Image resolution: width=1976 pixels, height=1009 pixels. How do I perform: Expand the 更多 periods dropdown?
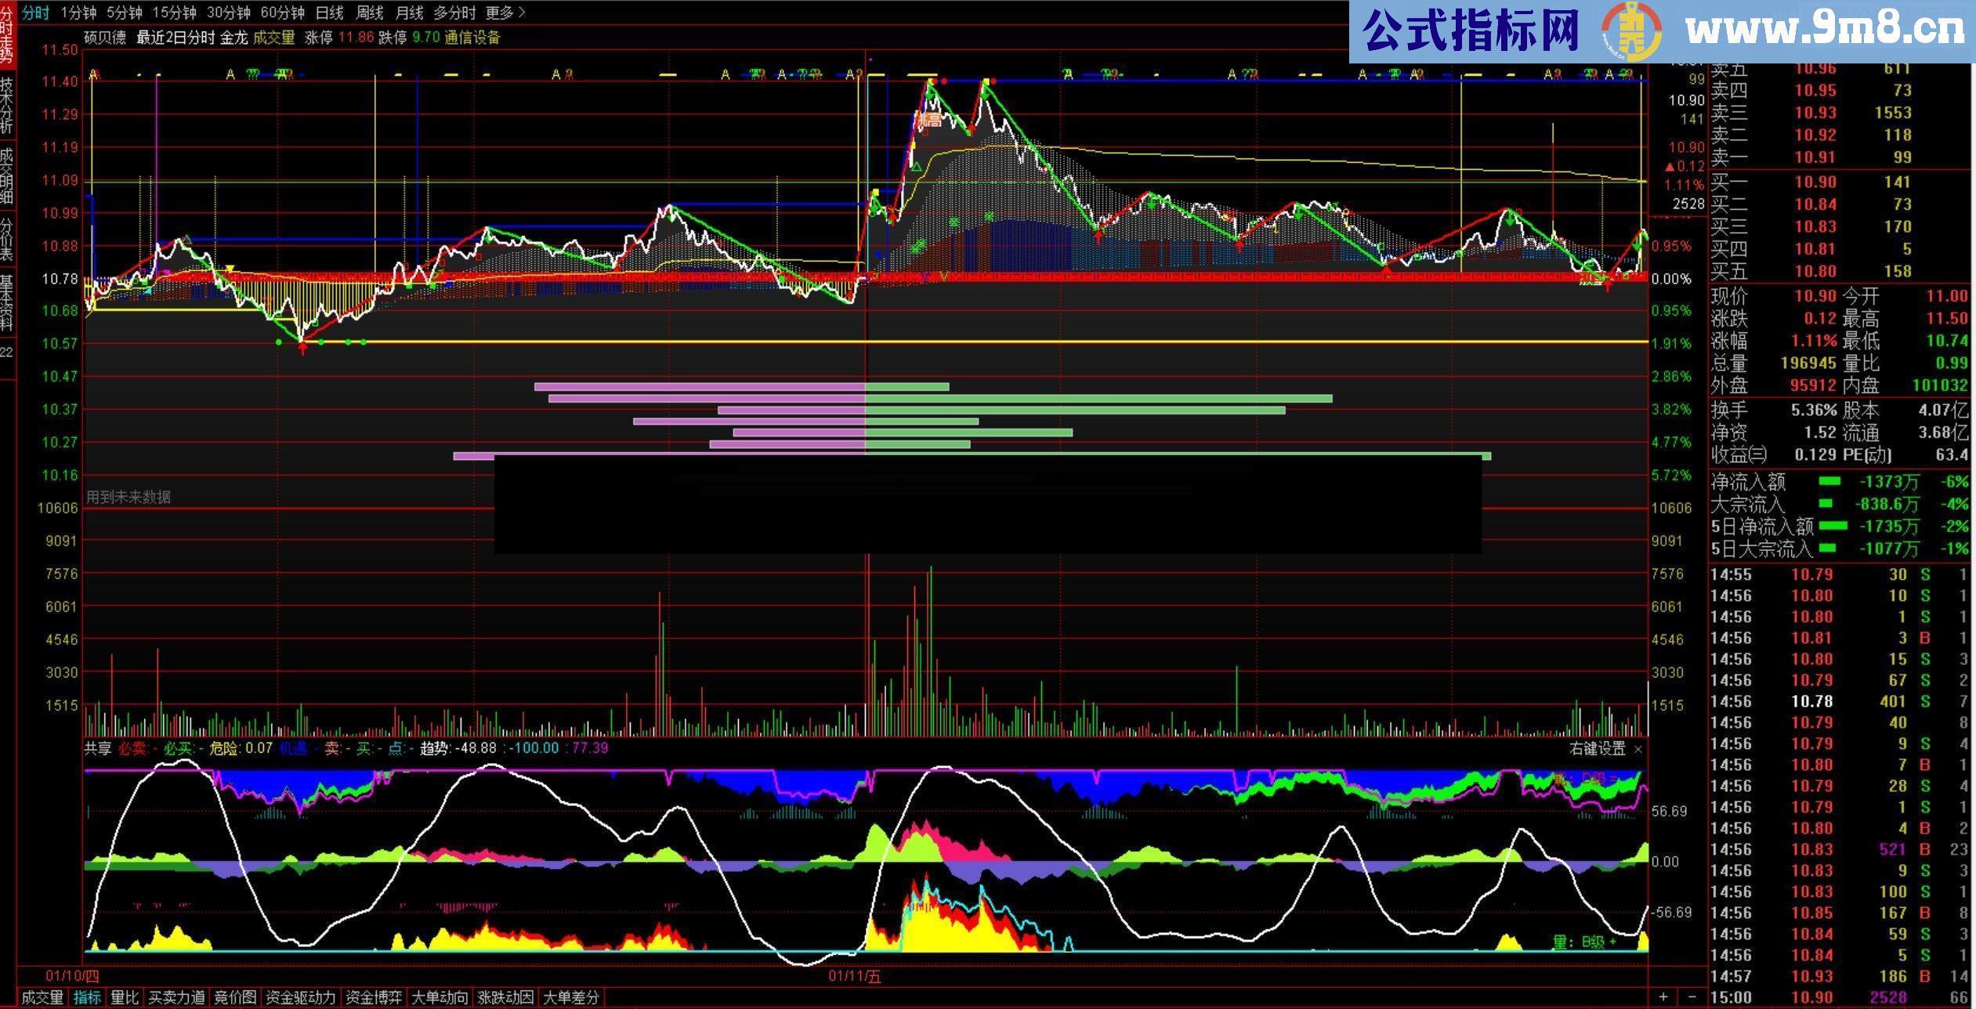tap(505, 13)
